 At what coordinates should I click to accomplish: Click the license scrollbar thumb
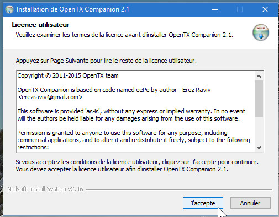pyautogui.click(x=259, y=99)
